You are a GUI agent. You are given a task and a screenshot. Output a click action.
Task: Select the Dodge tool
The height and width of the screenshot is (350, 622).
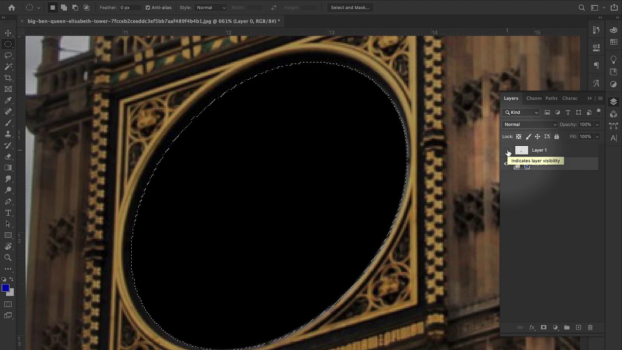pos(8,190)
